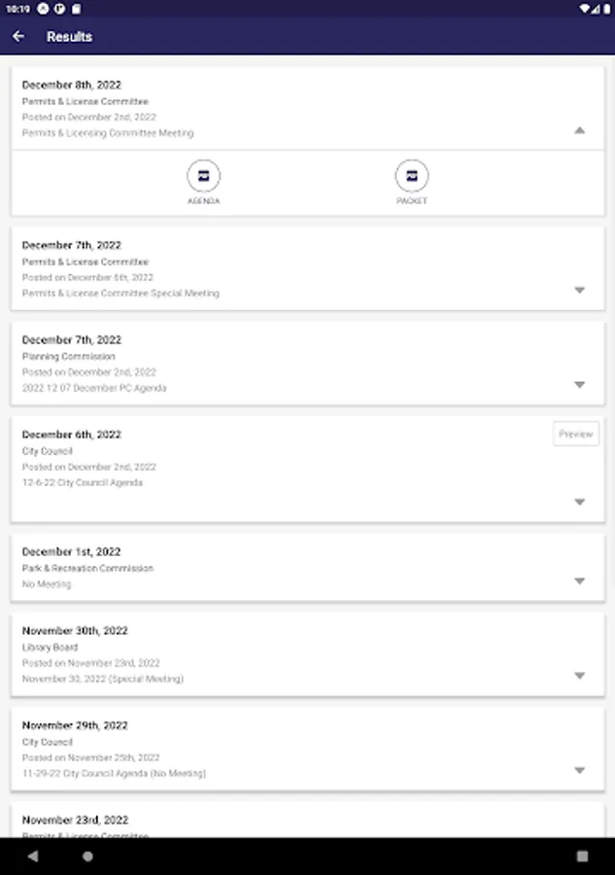615x875 pixels.
Task: Expand the November 29th City Council entry
Action: [x=579, y=770]
